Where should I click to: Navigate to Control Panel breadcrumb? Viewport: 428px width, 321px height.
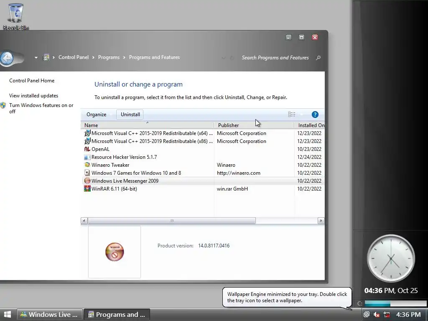pyautogui.click(x=74, y=57)
